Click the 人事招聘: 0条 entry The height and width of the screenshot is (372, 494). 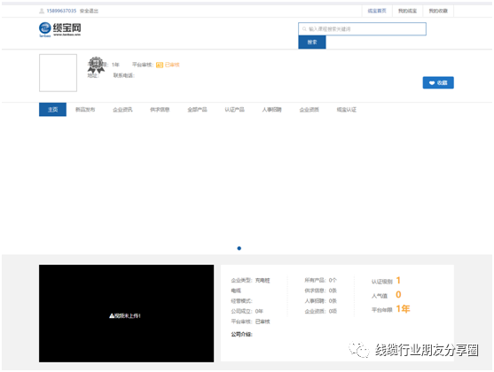pyautogui.click(x=320, y=301)
